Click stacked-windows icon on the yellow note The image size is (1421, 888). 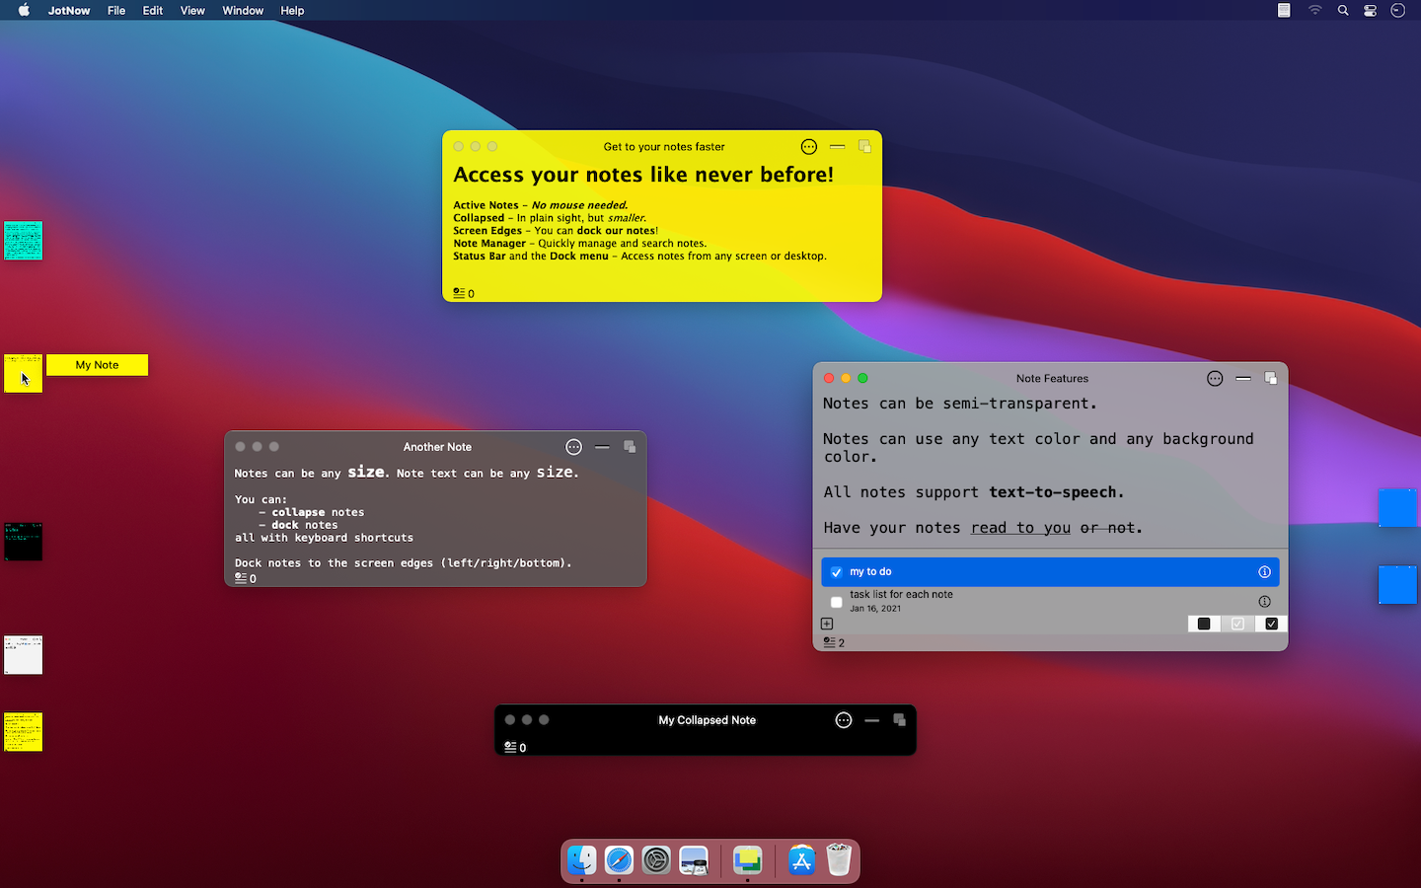(x=864, y=147)
